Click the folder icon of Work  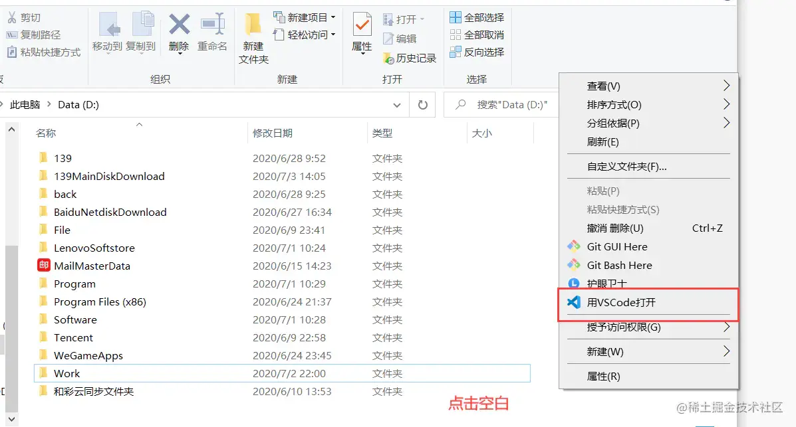44,373
